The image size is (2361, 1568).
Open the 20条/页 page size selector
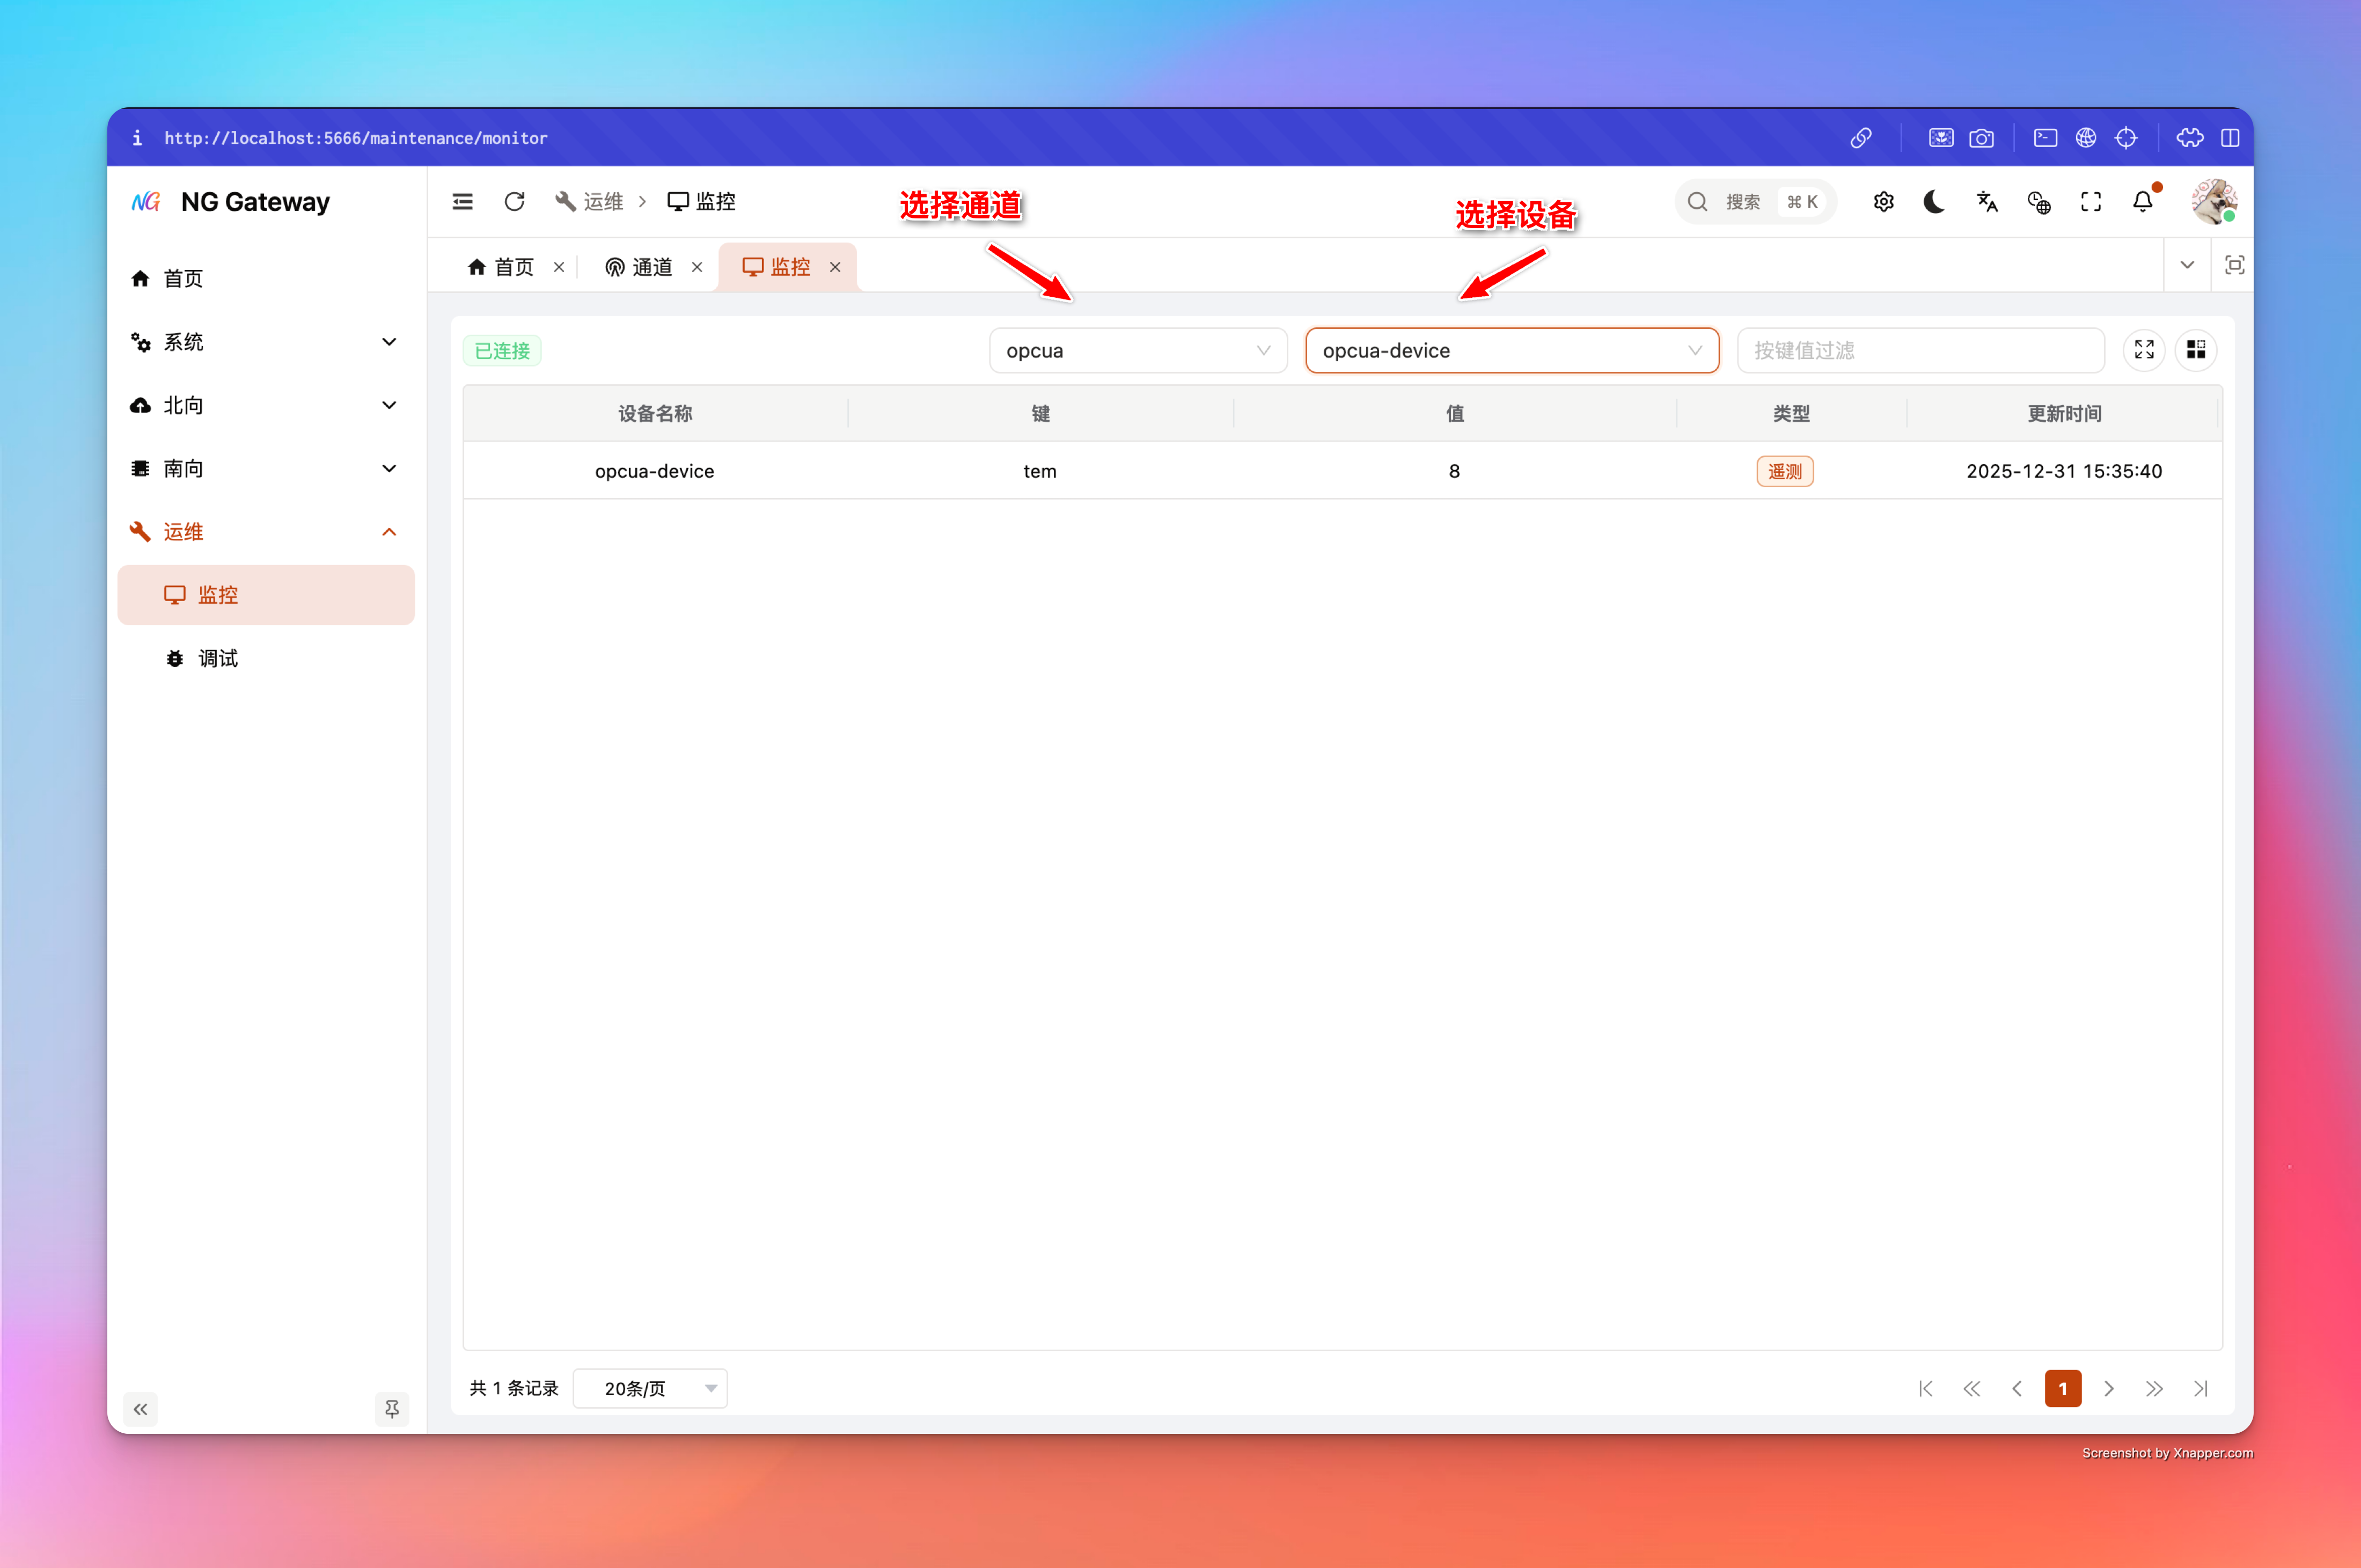[650, 1388]
